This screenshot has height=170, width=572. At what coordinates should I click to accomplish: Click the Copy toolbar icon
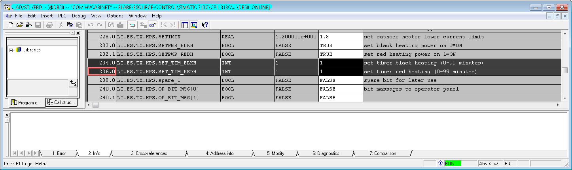(x=70, y=25)
